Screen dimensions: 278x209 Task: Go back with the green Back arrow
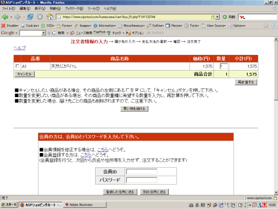[5, 17]
